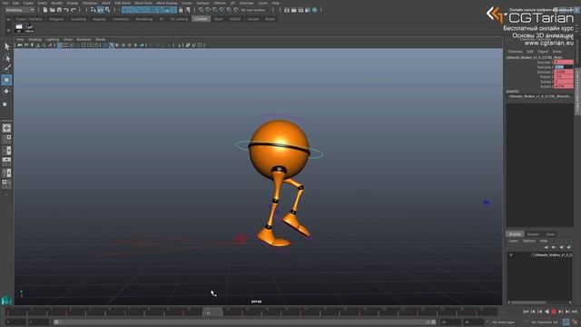Click the highlighted Translate Y value field

coord(564,67)
